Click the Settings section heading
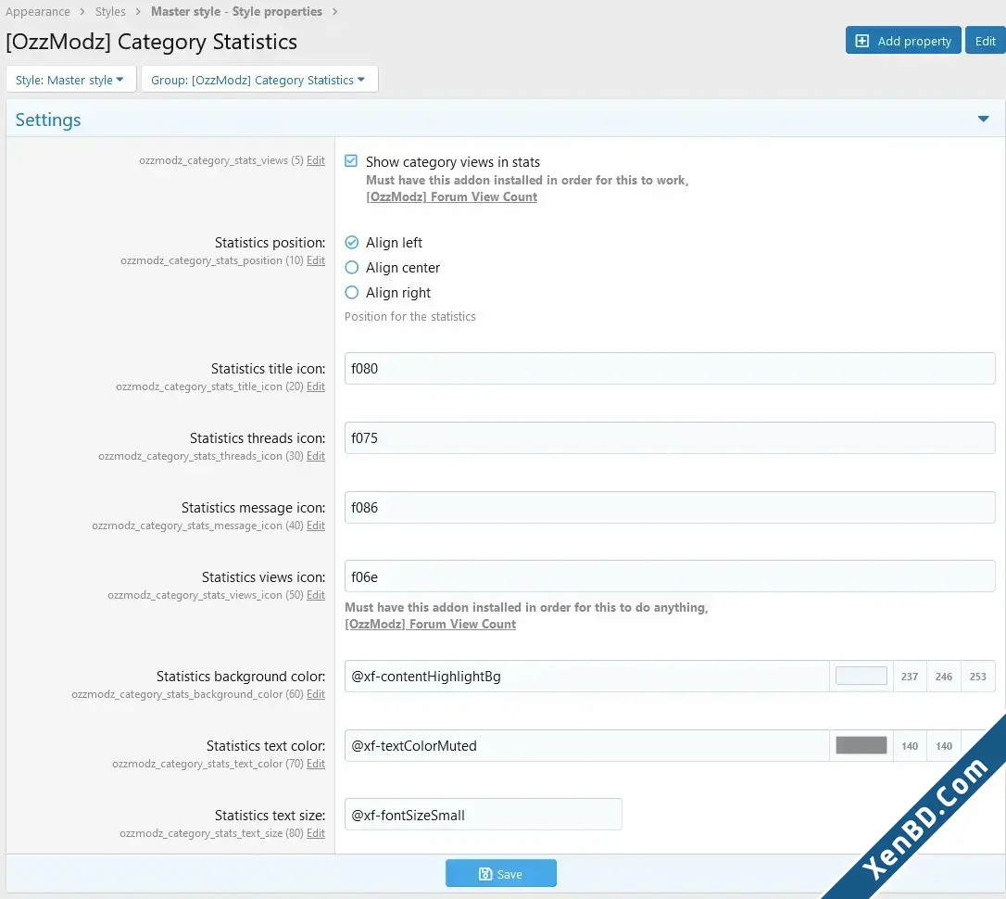Image resolution: width=1006 pixels, height=899 pixels. point(48,120)
